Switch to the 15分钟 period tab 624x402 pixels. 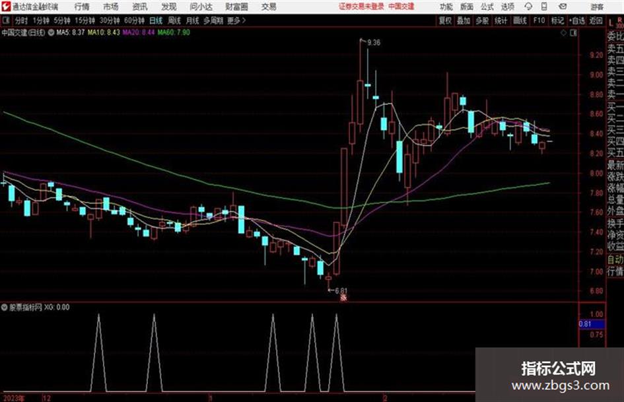[85, 20]
